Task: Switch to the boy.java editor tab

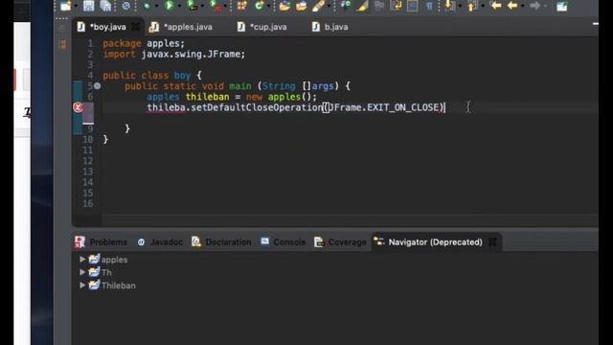Action: pos(108,27)
